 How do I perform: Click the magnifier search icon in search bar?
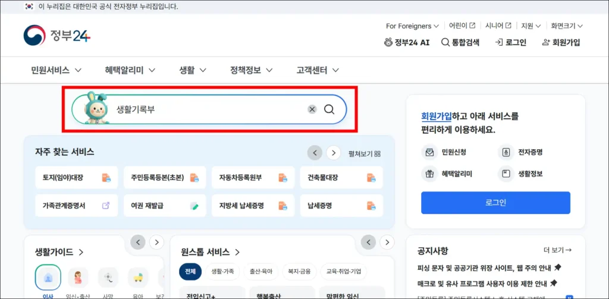point(329,109)
